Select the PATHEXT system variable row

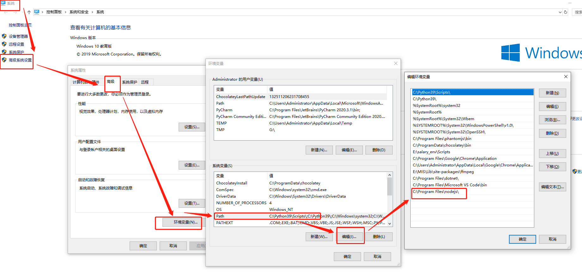point(300,223)
